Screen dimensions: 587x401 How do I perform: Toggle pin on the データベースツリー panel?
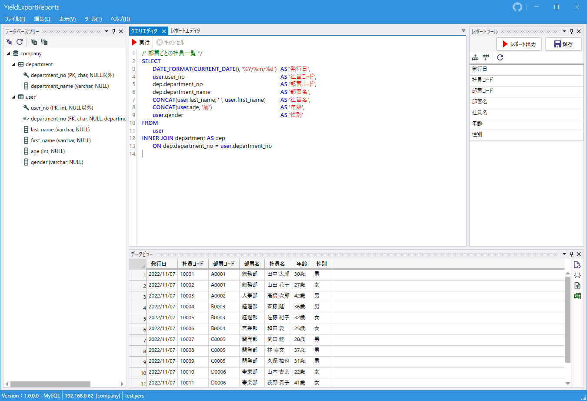(113, 31)
